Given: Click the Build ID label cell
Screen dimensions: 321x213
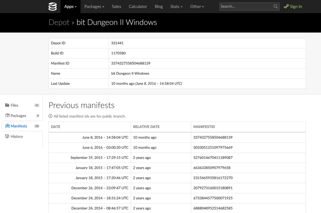Looking at the screenshot, I should point(79,53).
